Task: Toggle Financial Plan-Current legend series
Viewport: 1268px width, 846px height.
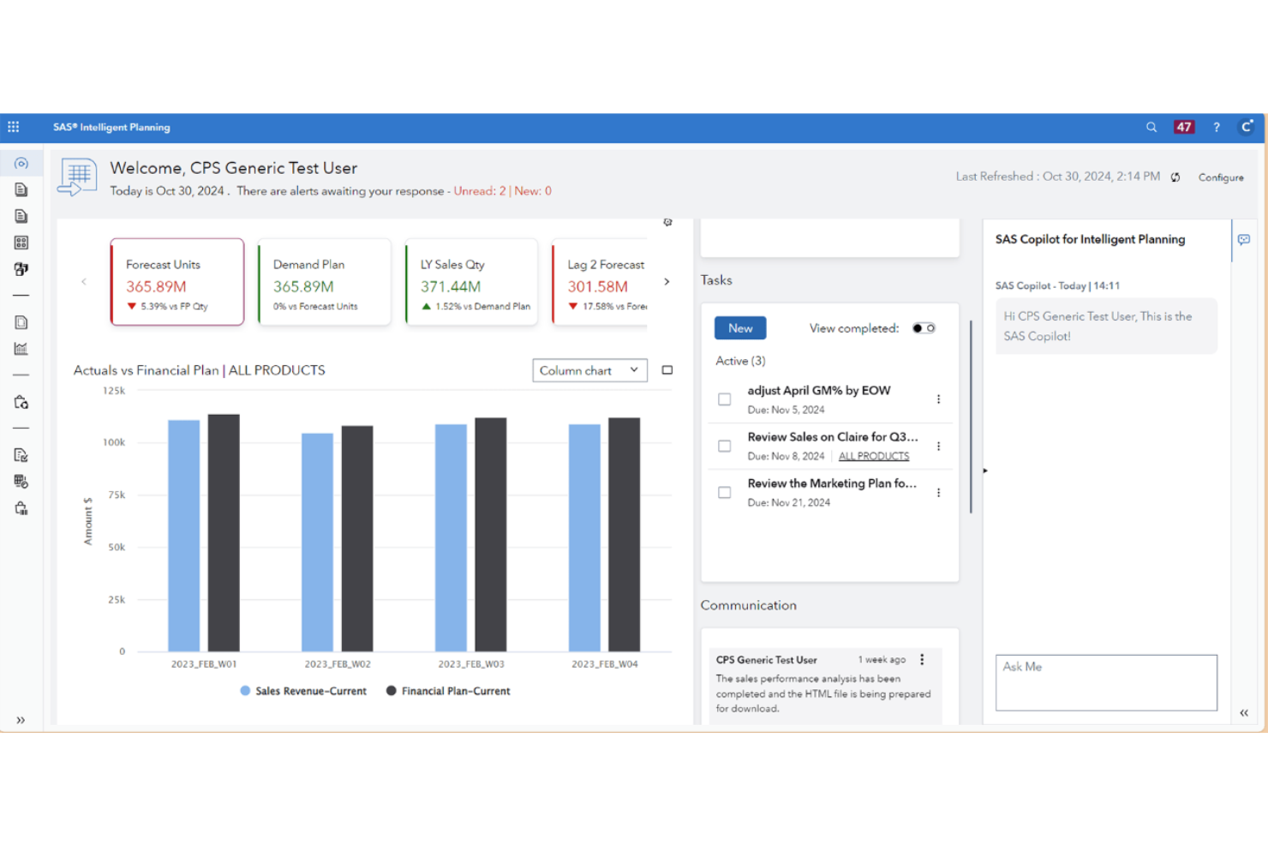Action: [448, 691]
